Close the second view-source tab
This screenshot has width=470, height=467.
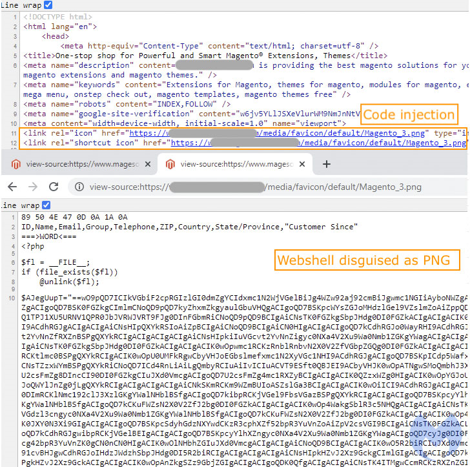point(302,164)
